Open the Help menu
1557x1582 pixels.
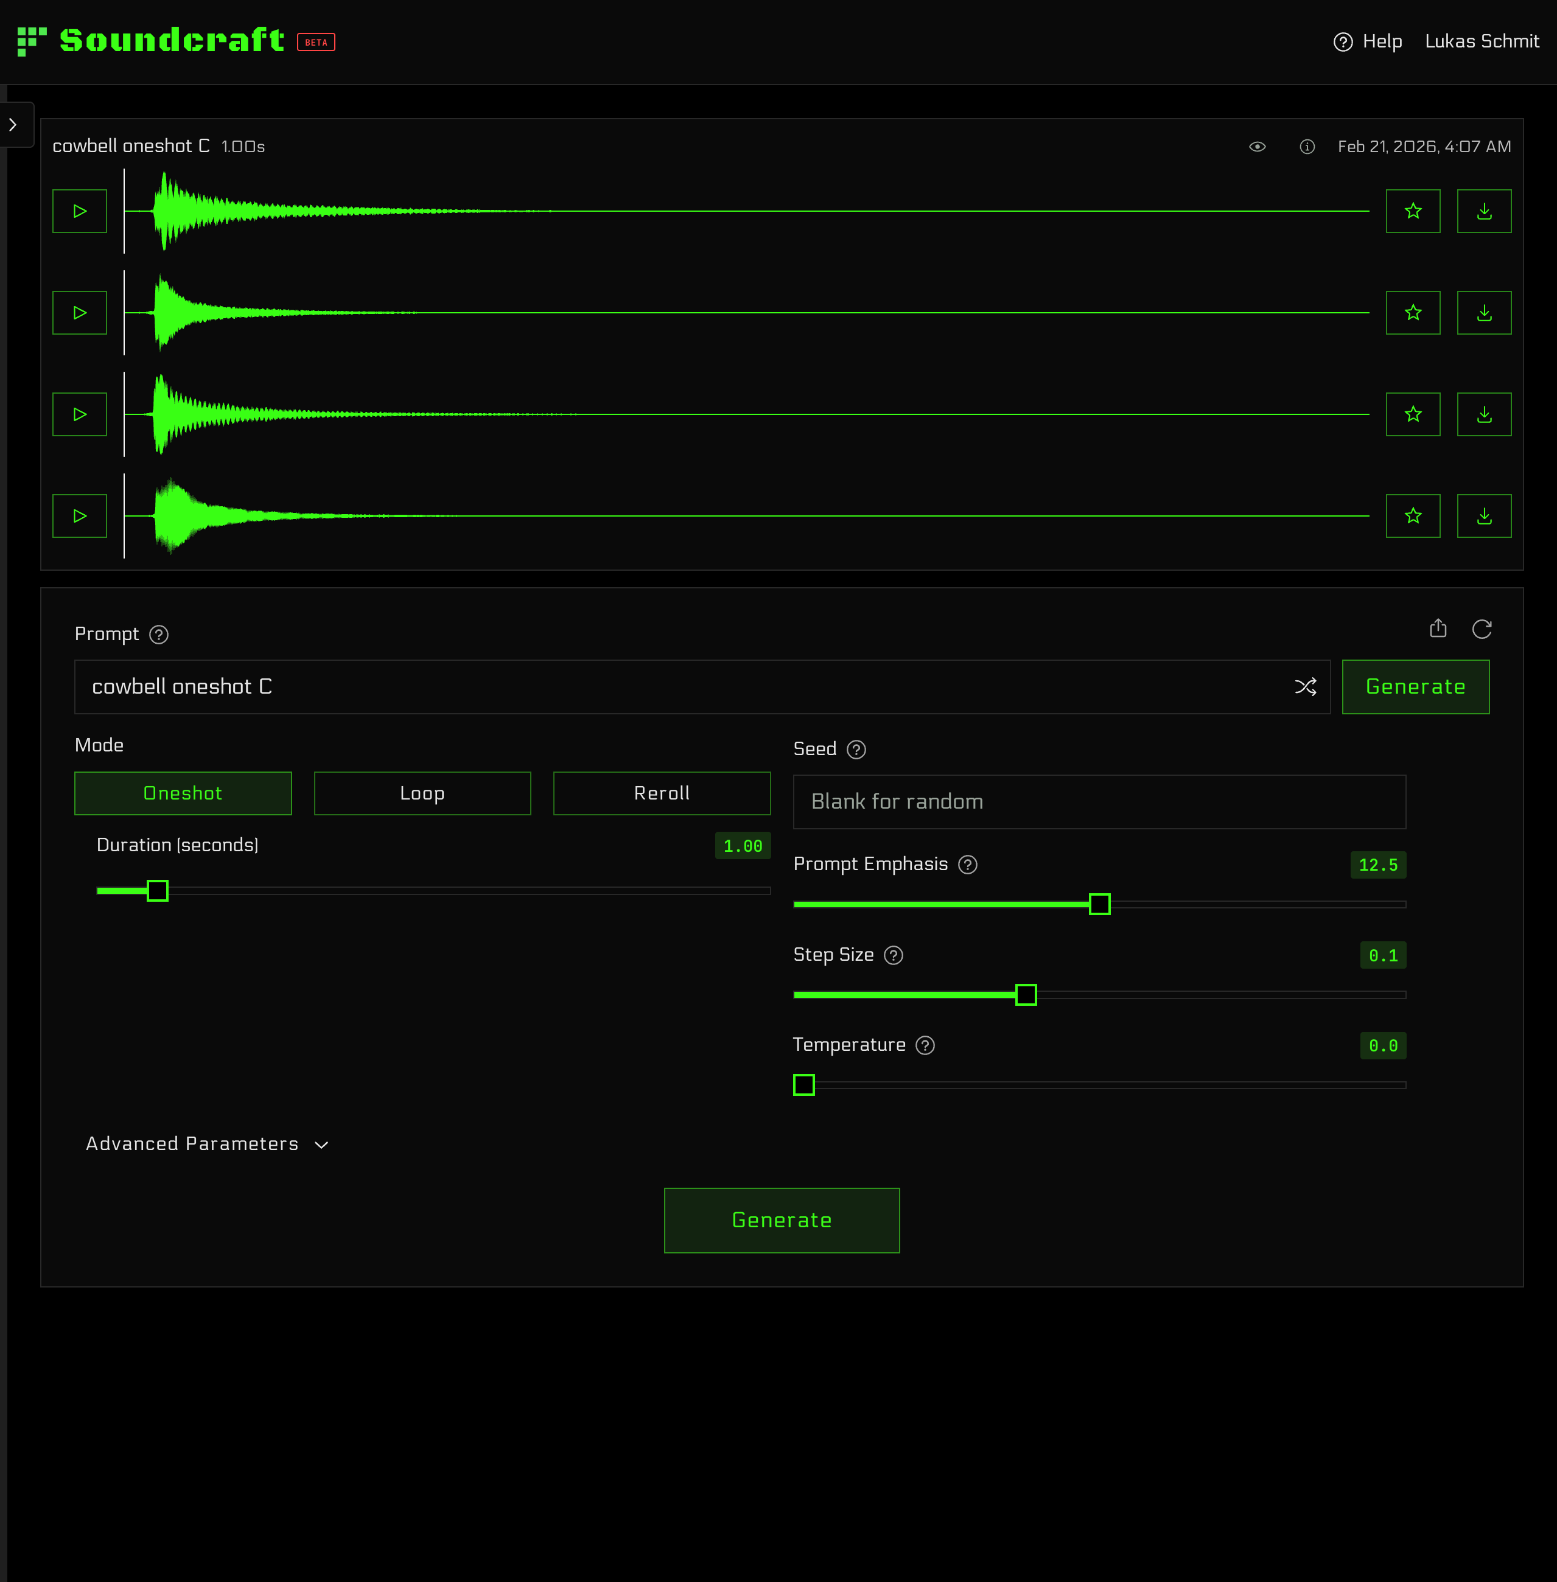(x=1367, y=42)
